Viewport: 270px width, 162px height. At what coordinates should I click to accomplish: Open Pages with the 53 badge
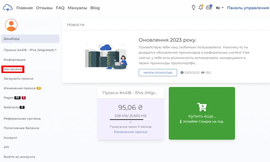pyautogui.click(x=10, y=98)
